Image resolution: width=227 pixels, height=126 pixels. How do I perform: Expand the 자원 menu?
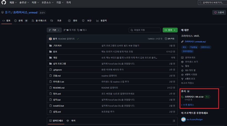pos(35,3)
